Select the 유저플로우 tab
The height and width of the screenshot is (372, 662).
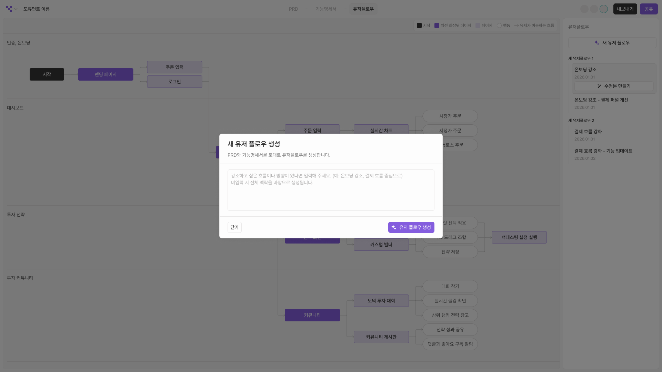click(x=363, y=9)
